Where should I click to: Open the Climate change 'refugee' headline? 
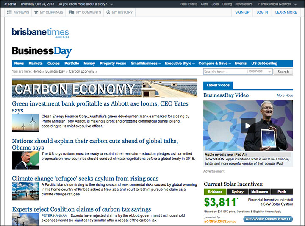(85, 179)
